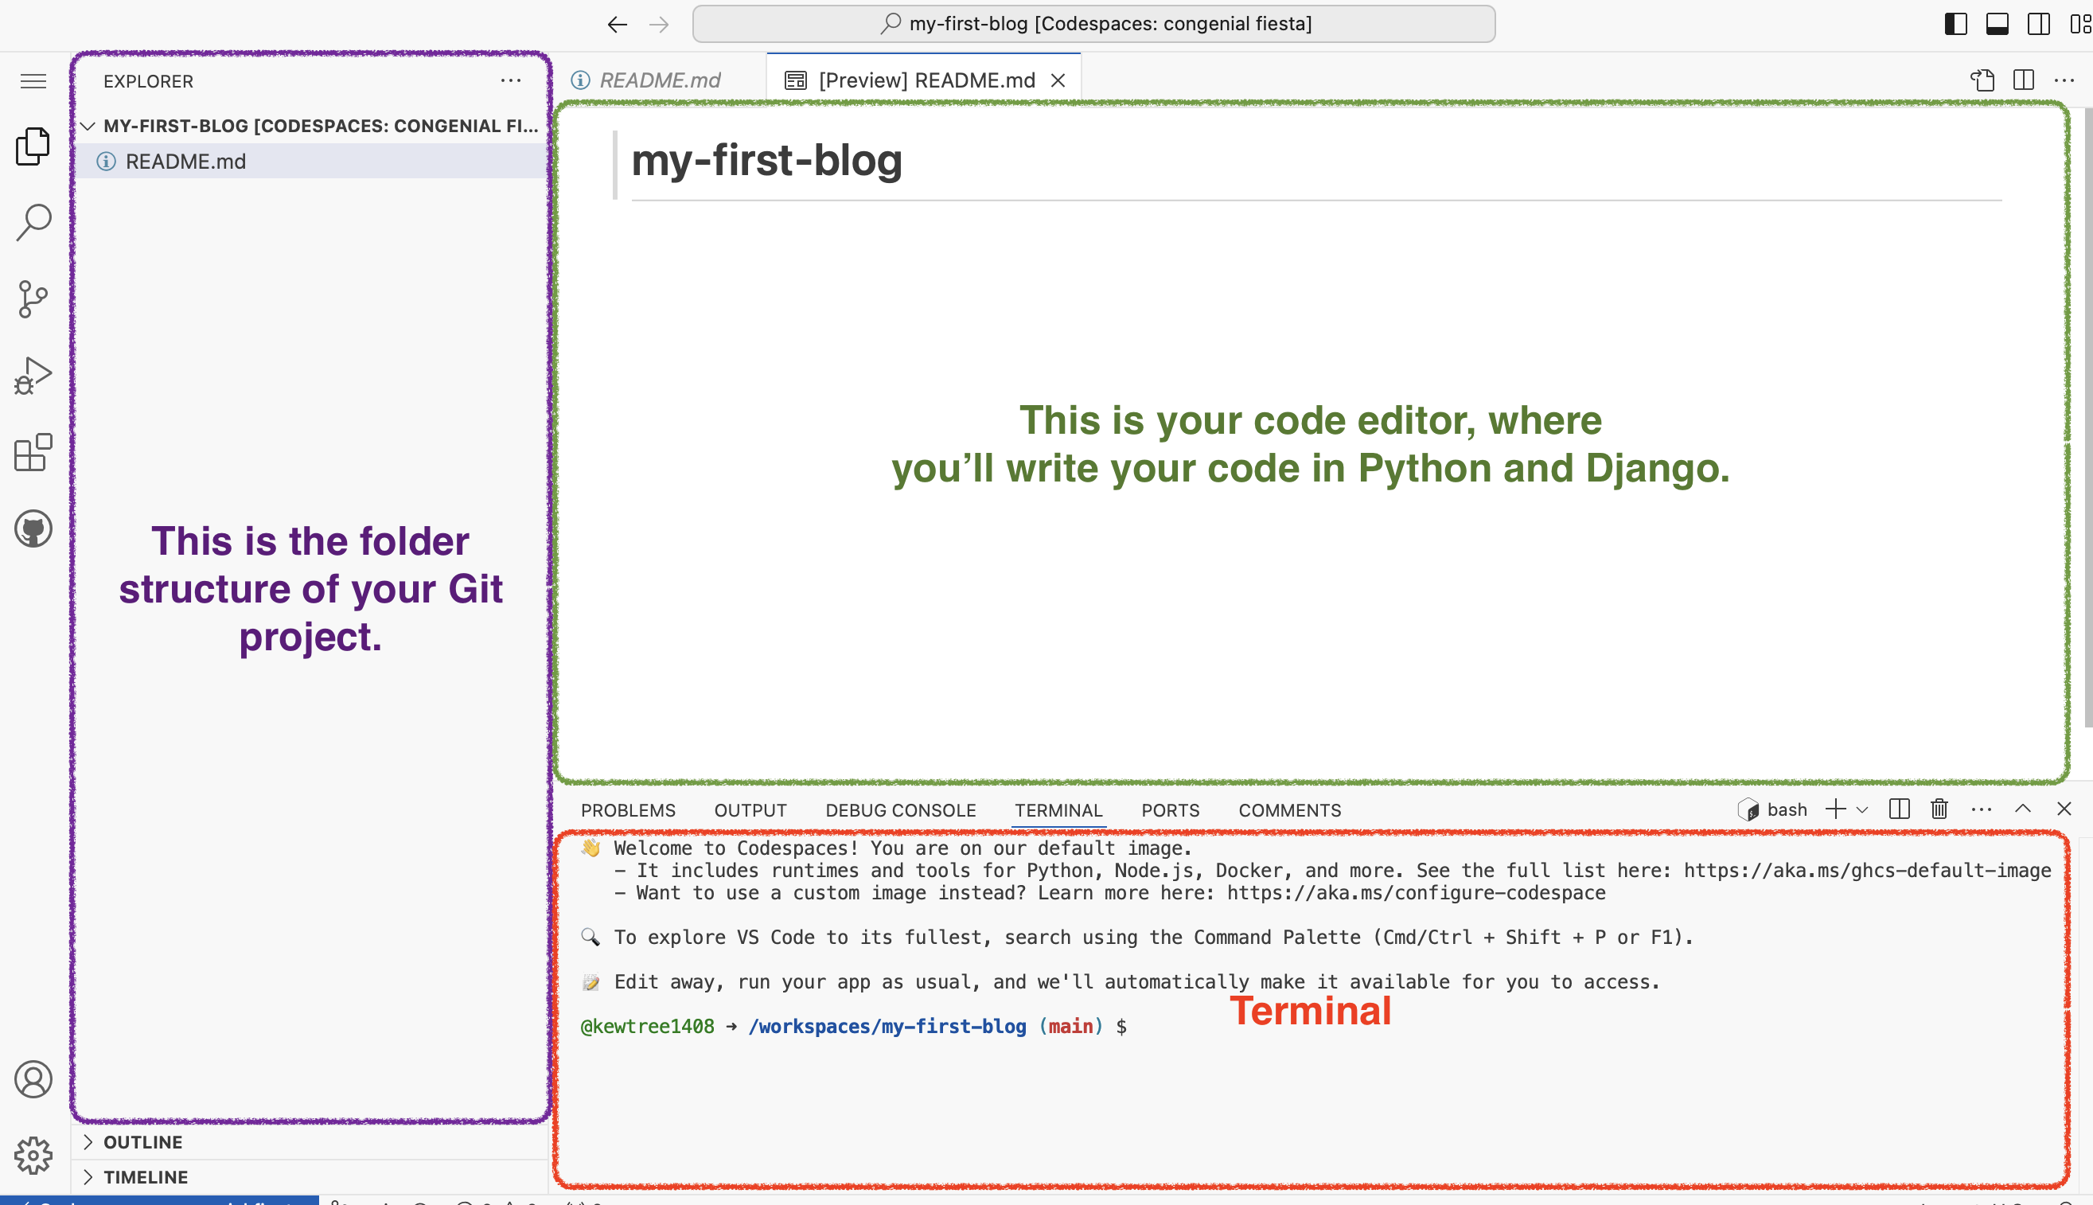The width and height of the screenshot is (2093, 1205).
Task: Open the Manage gear icon
Action: pyautogui.click(x=33, y=1155)
